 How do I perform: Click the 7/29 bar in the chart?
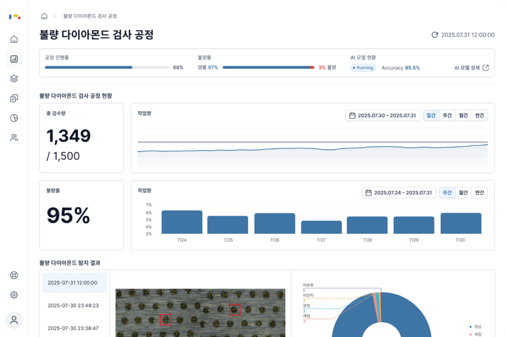point(414,225)
